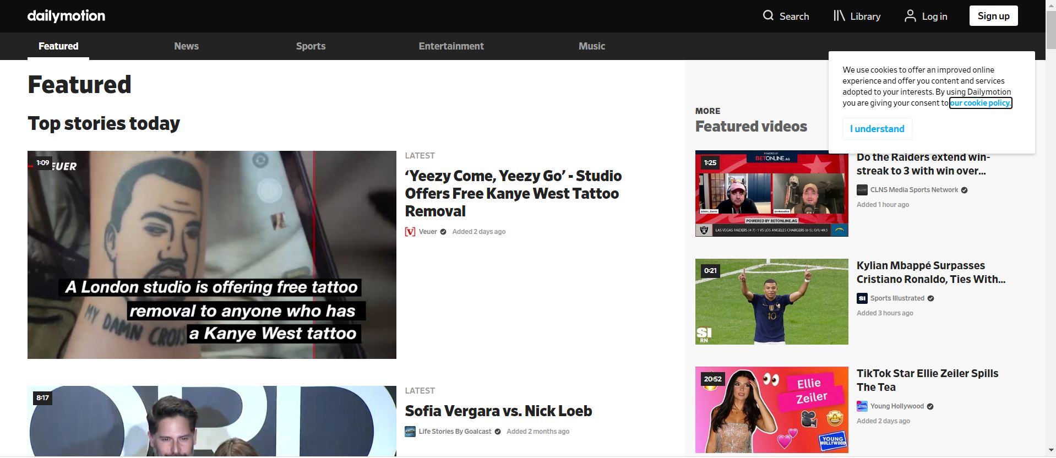Click the Log in person icon

(910, 16)
